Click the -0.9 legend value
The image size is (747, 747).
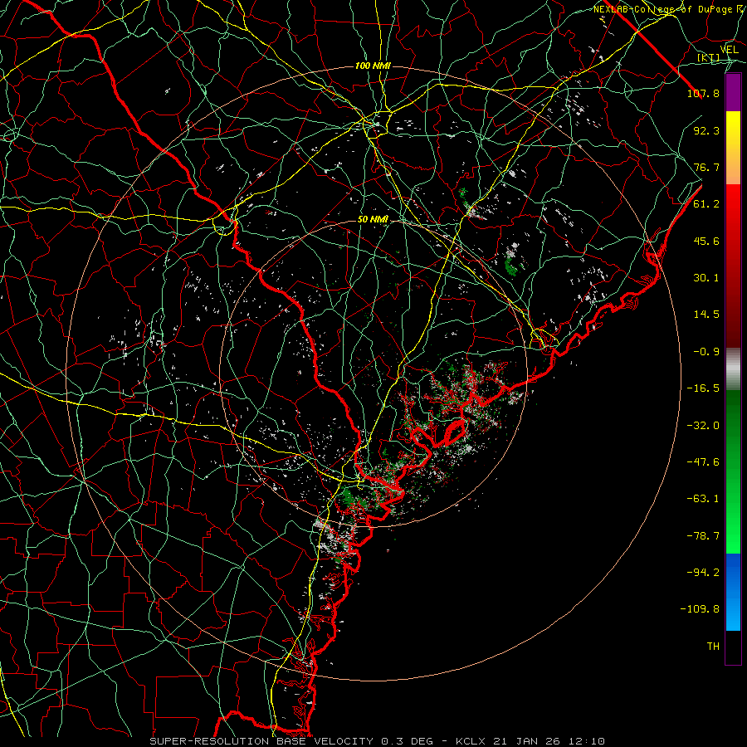pos(706,352)
